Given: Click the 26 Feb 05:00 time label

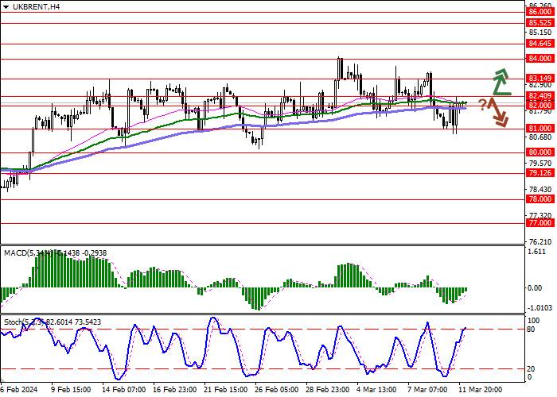Looking at the screenshot, I should click(x=277, y=390).
